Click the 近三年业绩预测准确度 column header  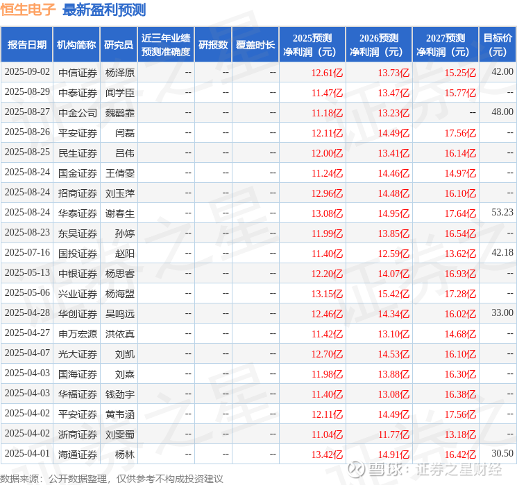[x=166, y=44]
